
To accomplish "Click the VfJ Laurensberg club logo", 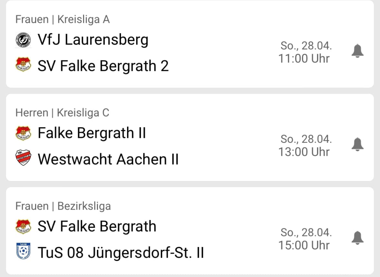I will (x=23, y=40).
